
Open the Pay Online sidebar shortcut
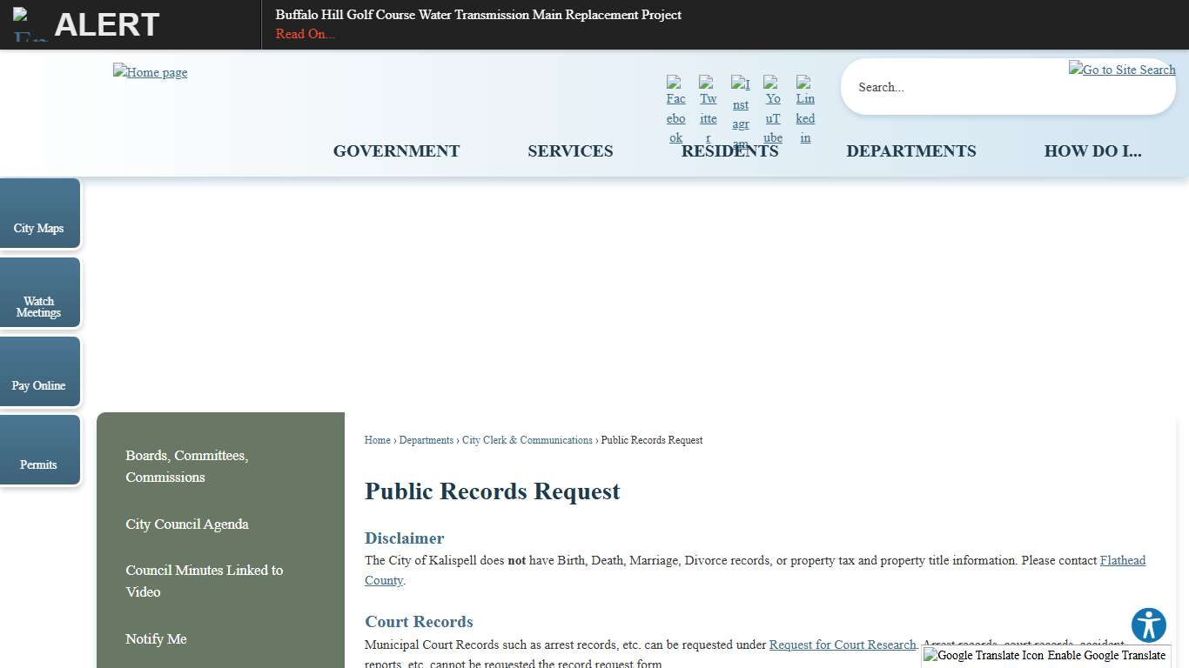click(x=38, y=385)
